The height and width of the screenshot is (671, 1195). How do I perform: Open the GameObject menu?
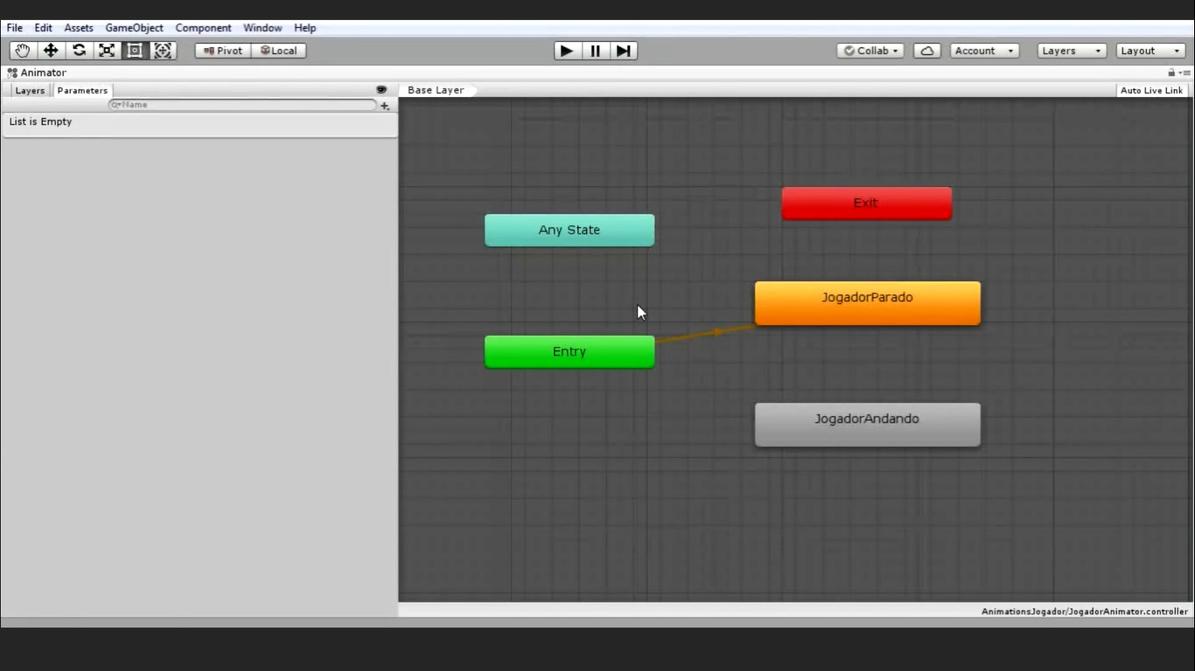pyautogui.click(x=134, y=28)
